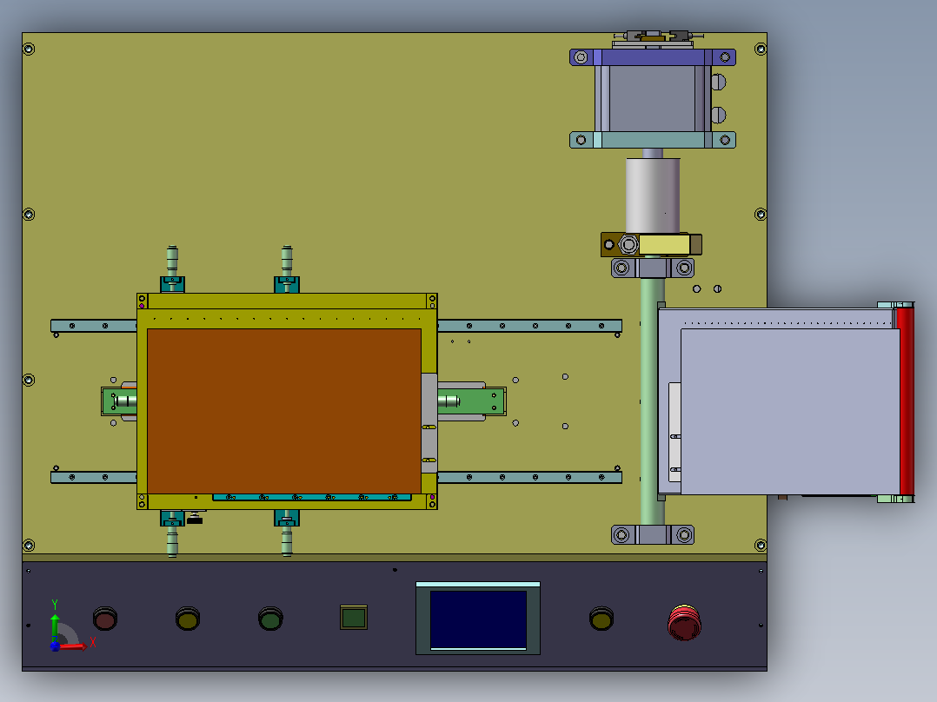Select the bottom-right corner screw of baseplate

[x=760, y=545]
